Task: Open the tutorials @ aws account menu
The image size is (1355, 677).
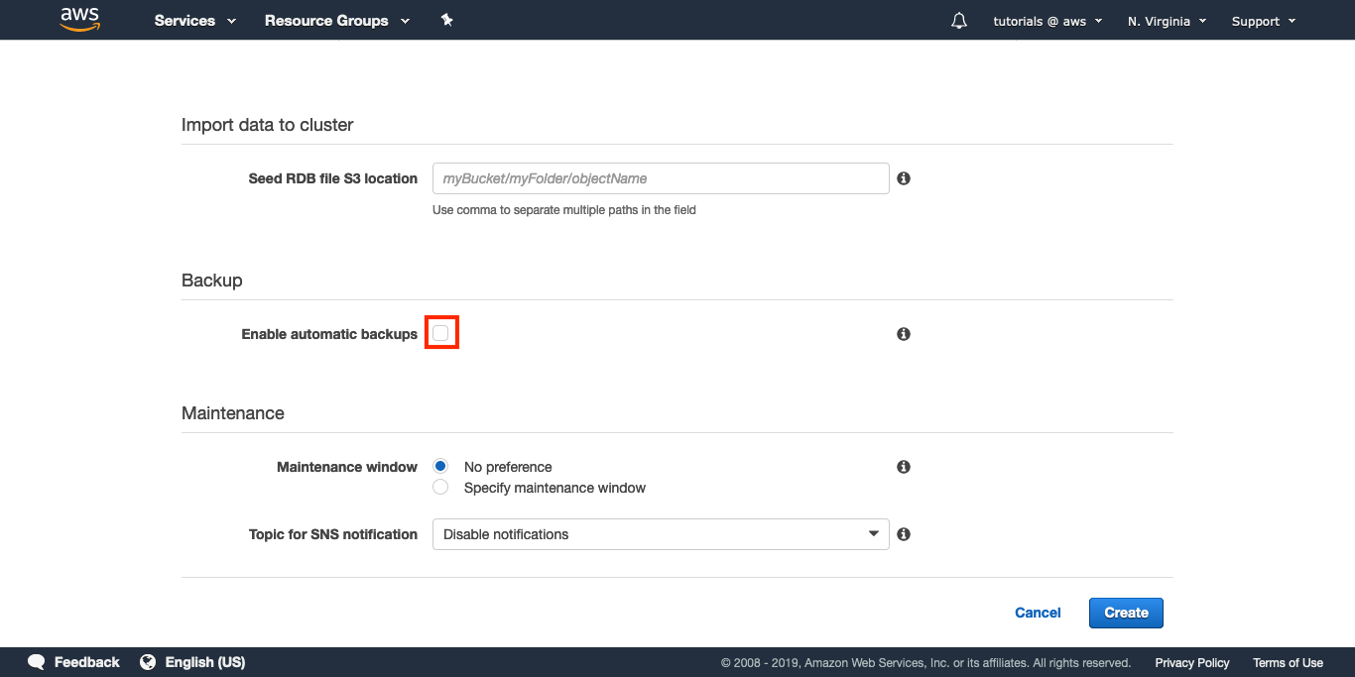Action: (1047, 21)
